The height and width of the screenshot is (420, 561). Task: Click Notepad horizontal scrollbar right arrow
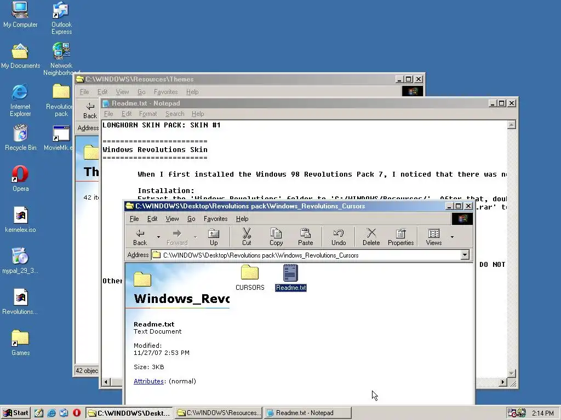click(503, 382)
